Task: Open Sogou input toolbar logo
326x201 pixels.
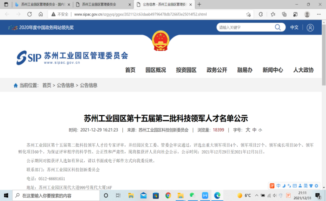Action: (272, 186)
